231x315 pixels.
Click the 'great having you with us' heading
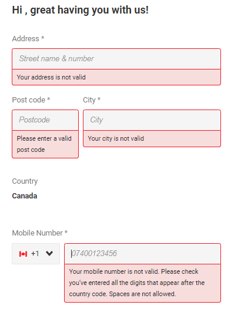click(80, 10)
